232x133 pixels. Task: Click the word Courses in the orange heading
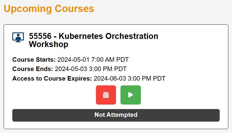pyautogui.click(x=74, y=9)
